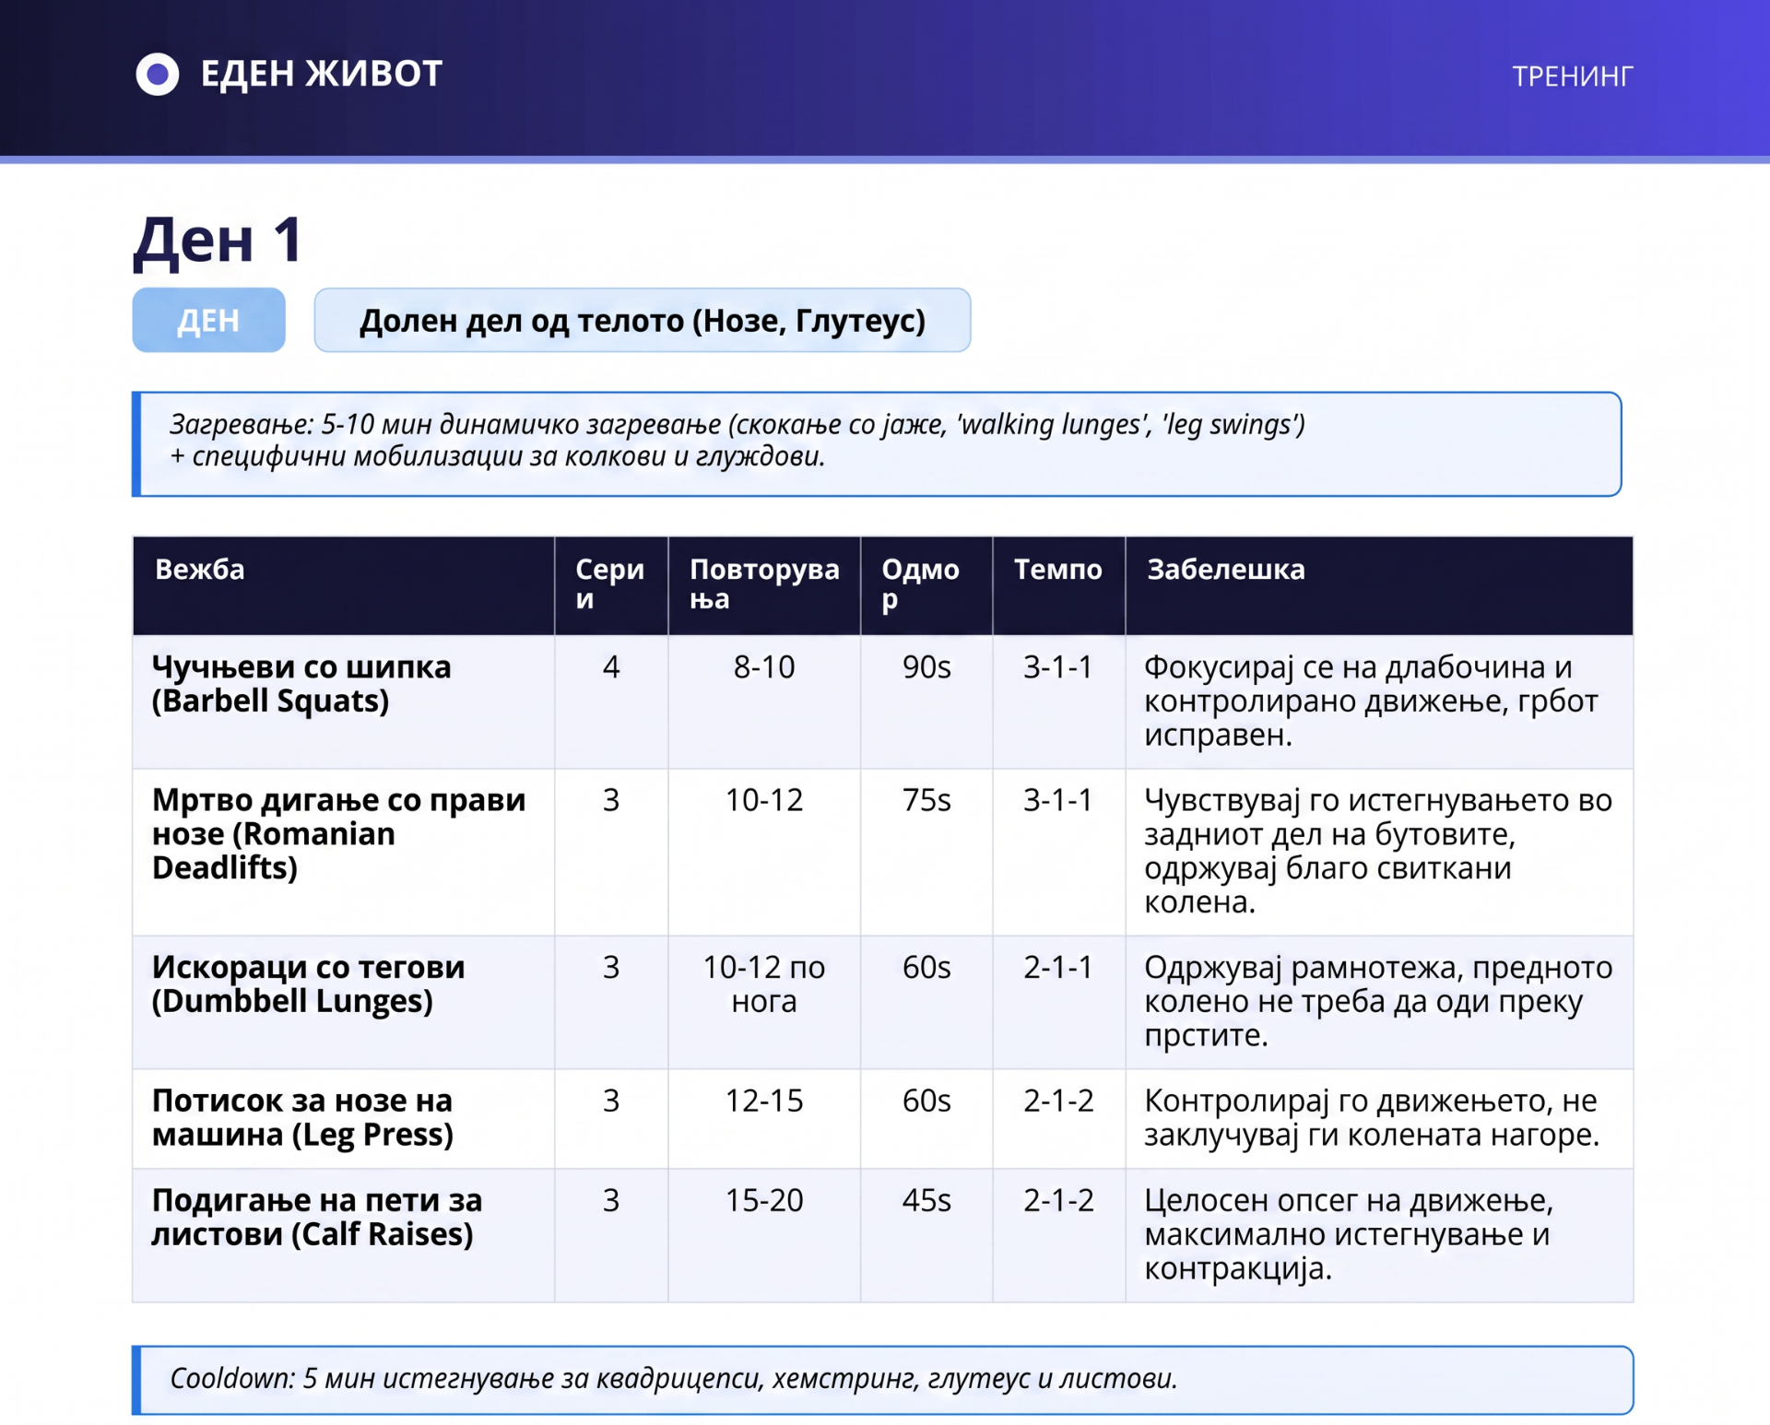The height and width of the screenshot is (1425, 1770).
Task: Click the 15-20 repetitions cell
Action: [764, 1235]
